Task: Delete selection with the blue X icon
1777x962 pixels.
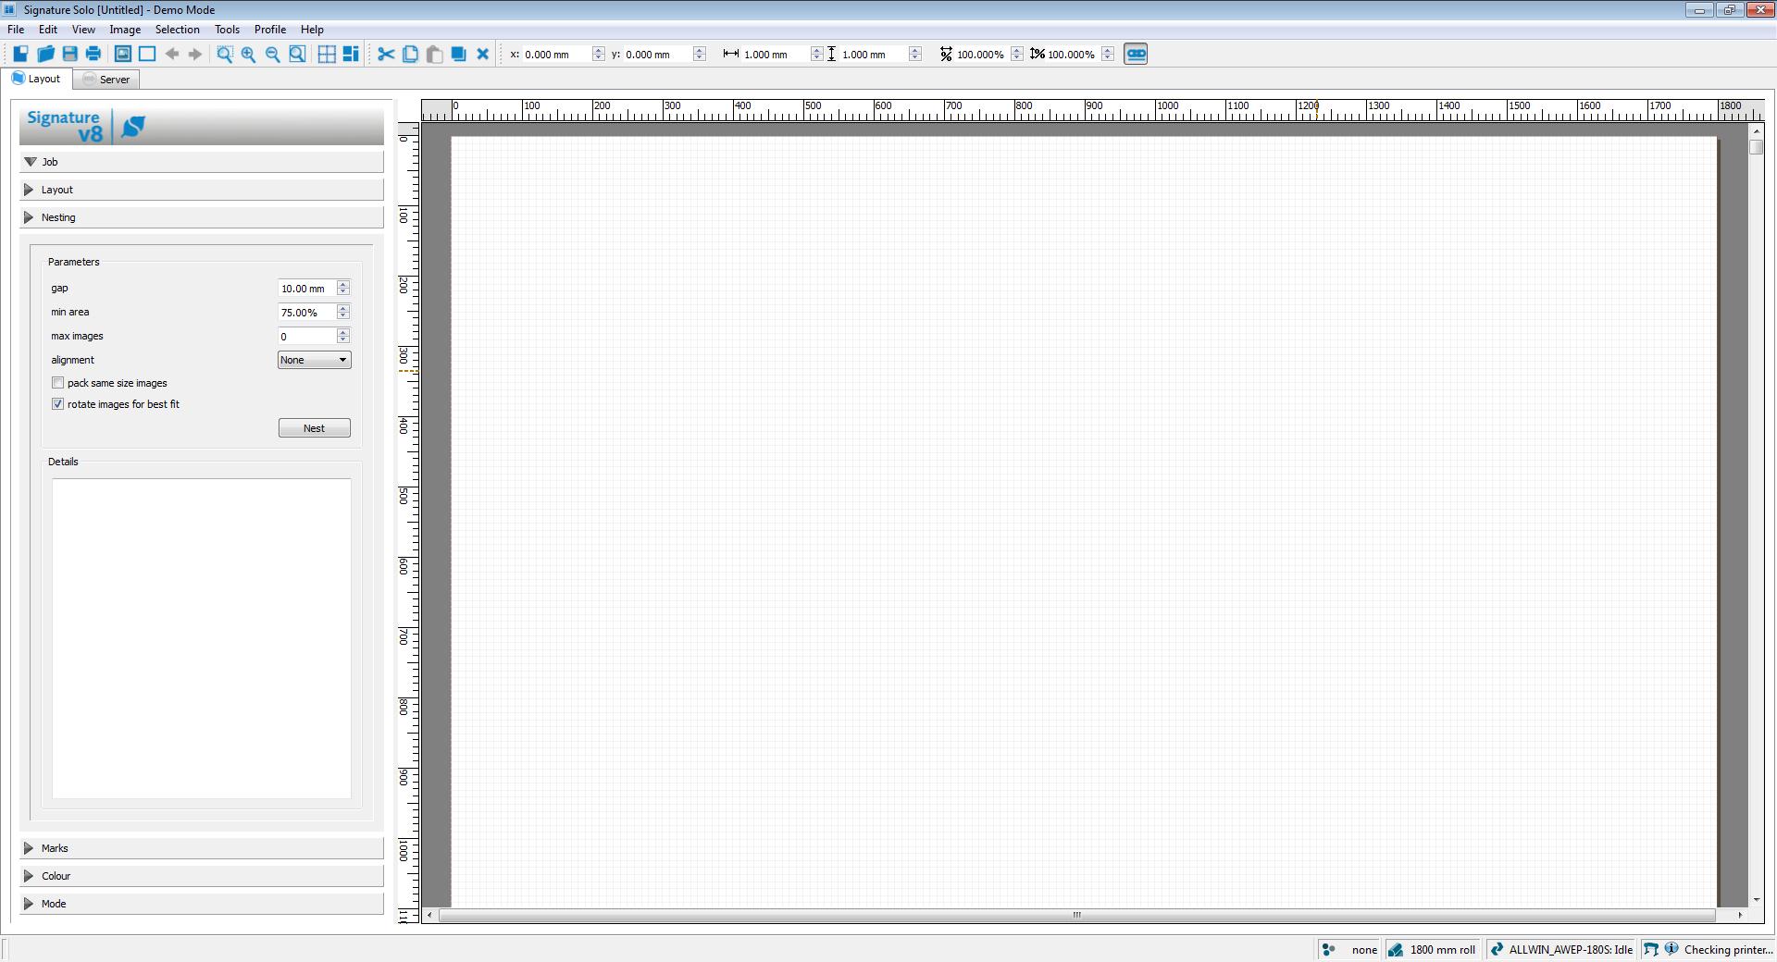Action: click(x=482, y=54)
